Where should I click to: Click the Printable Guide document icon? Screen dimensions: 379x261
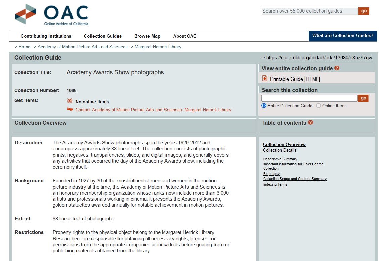[265, 79]
